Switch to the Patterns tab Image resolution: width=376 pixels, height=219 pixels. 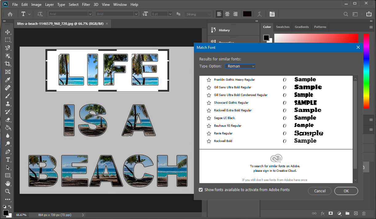click(320, 27)
